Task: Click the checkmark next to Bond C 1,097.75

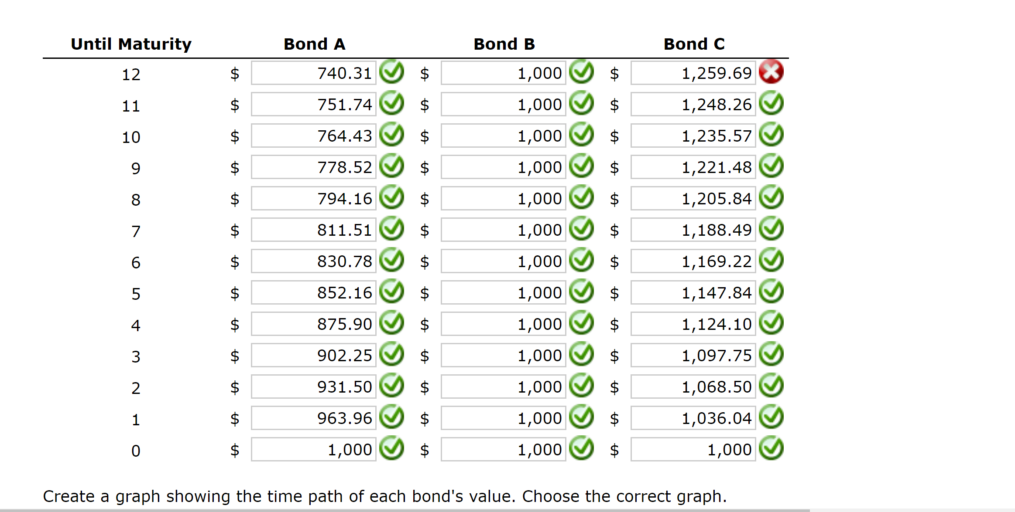Action: pos(771,355)
